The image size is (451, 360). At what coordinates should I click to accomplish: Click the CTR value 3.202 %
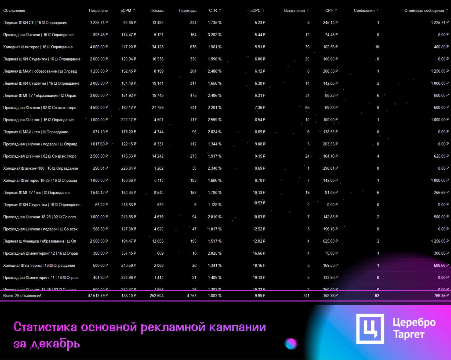point(214,35)
